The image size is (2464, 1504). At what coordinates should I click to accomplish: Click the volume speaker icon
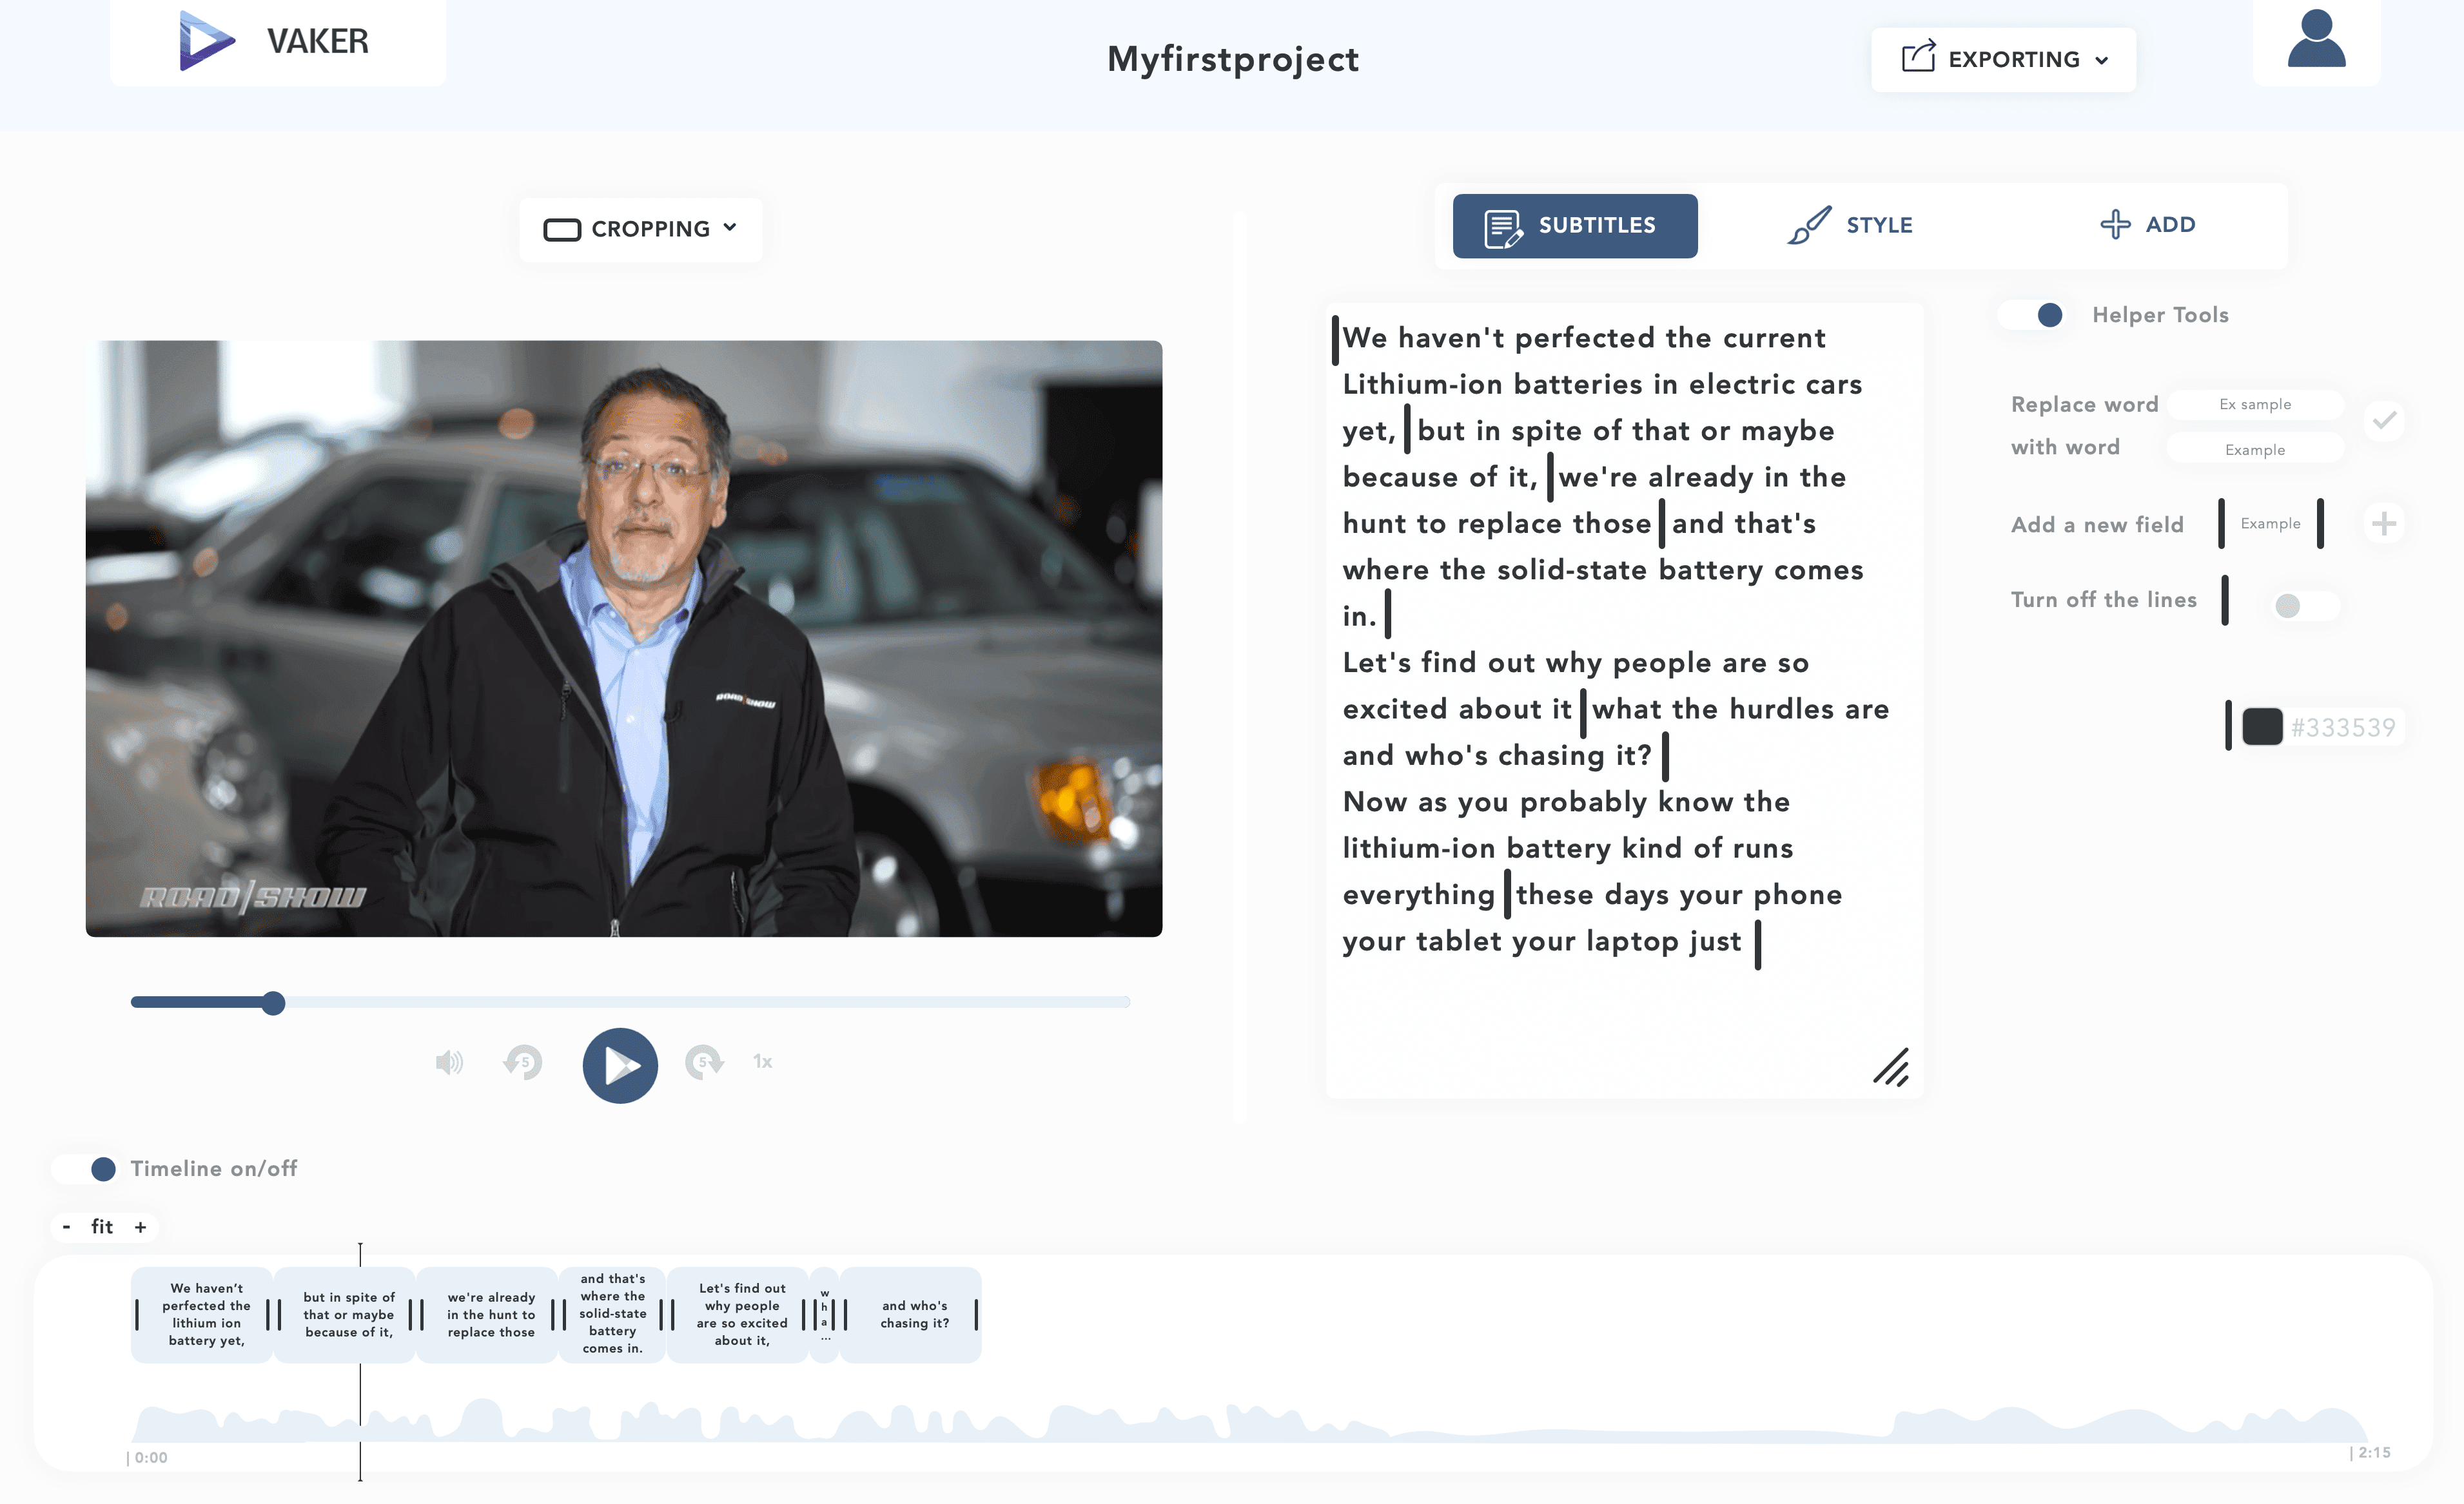449,1063
